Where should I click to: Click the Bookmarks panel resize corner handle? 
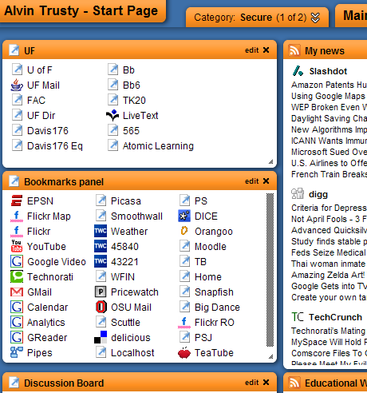271,356
